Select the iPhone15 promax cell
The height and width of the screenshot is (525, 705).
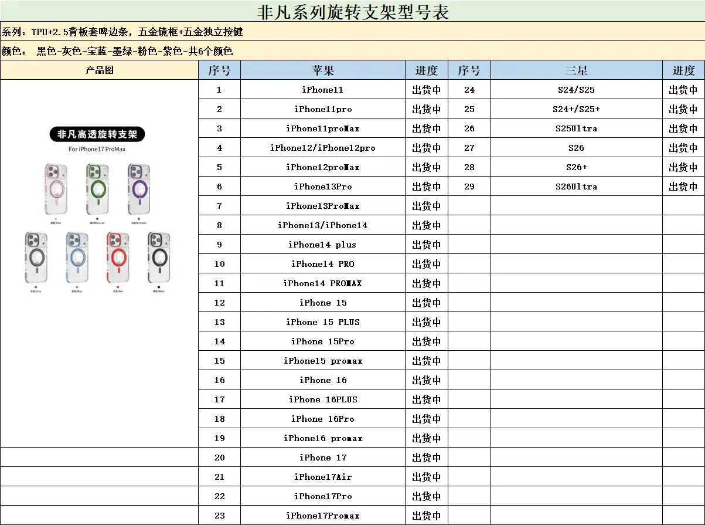click(x=323, y=361)
